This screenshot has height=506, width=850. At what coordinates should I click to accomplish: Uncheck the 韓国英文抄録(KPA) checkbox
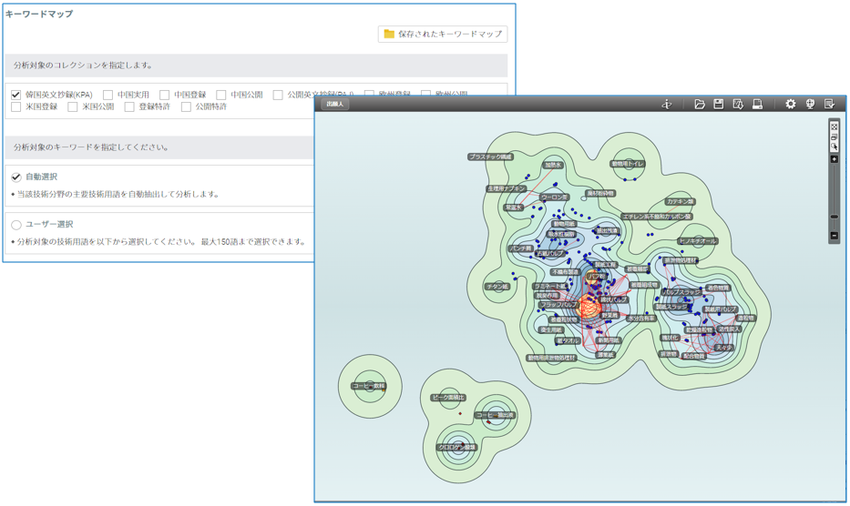[16, 95]
